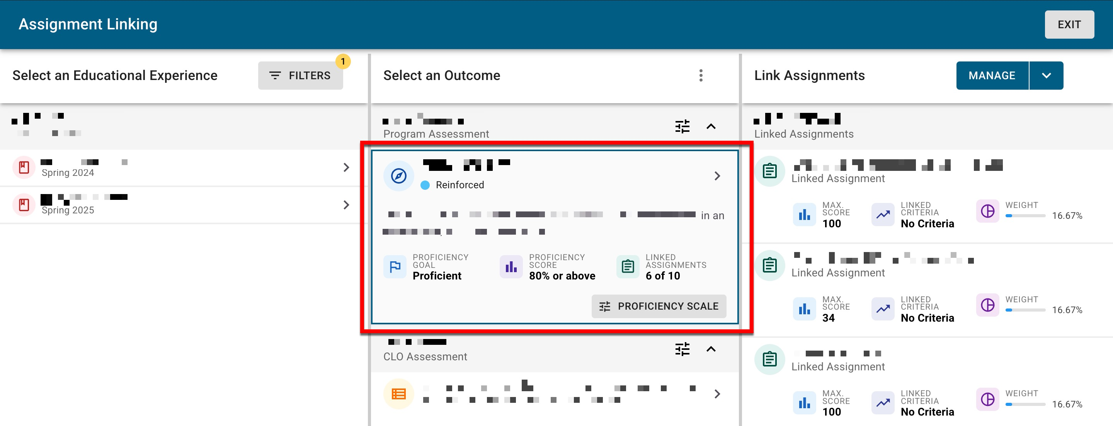1113x426 pixels.
Task: Collapse the CLO Assessment section
Action: [x=711, y=349]
